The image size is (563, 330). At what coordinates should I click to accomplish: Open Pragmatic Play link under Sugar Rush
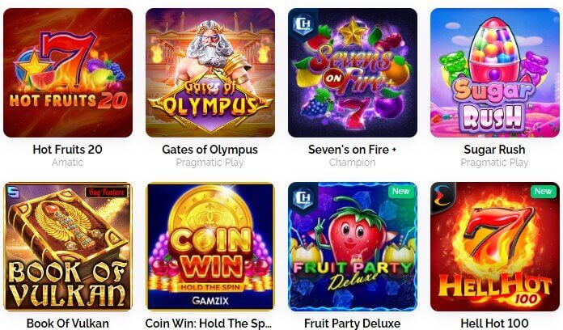pos(494,163)
